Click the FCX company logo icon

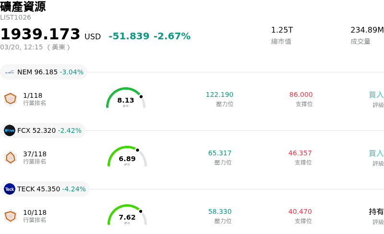[10, 130]
